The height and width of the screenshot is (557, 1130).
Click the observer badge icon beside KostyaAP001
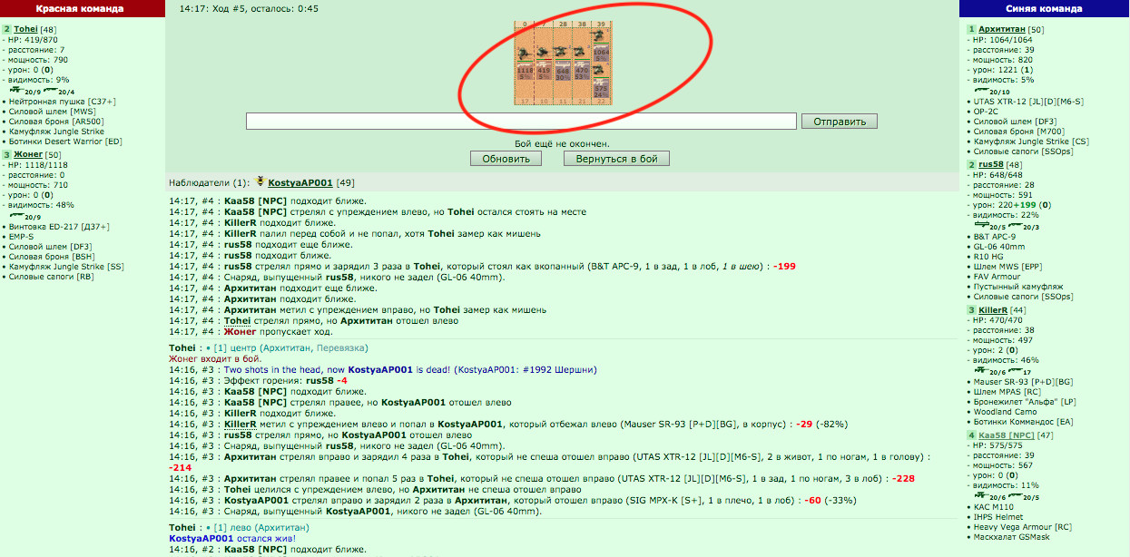[x=260, y=182]
